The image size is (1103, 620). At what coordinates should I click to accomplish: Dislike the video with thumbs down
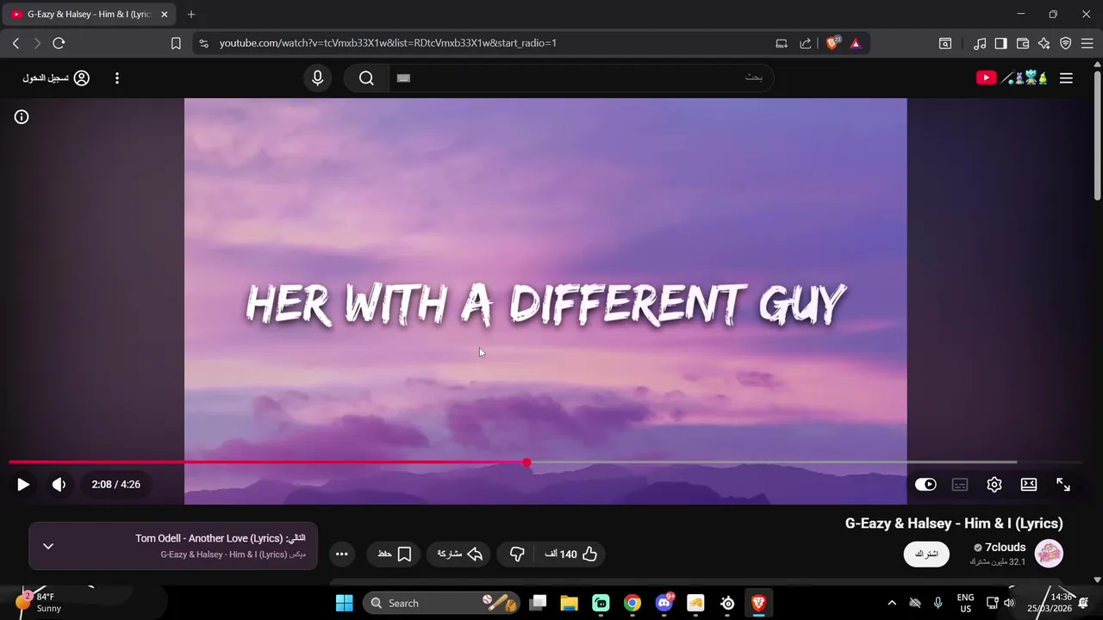(x=517, y=554)
